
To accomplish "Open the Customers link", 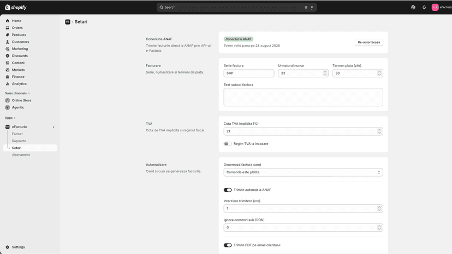I will tap(20, 42).
